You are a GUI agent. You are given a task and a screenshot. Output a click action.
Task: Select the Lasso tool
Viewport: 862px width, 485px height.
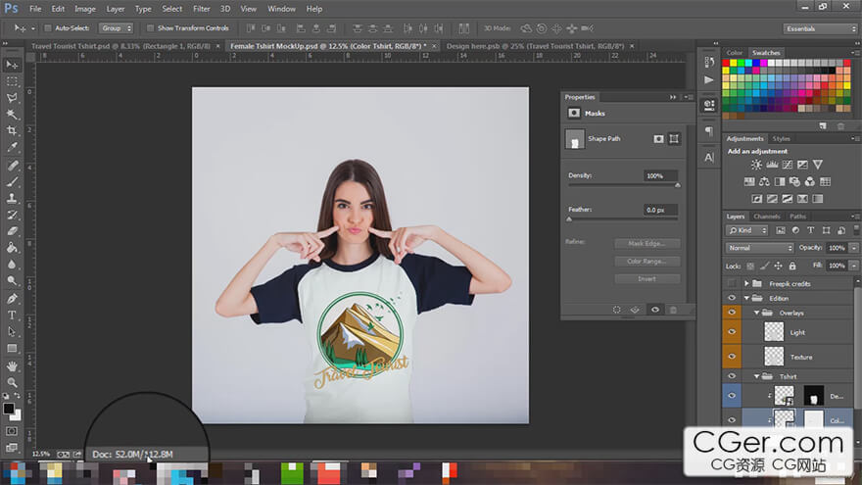tap(12, 98)
